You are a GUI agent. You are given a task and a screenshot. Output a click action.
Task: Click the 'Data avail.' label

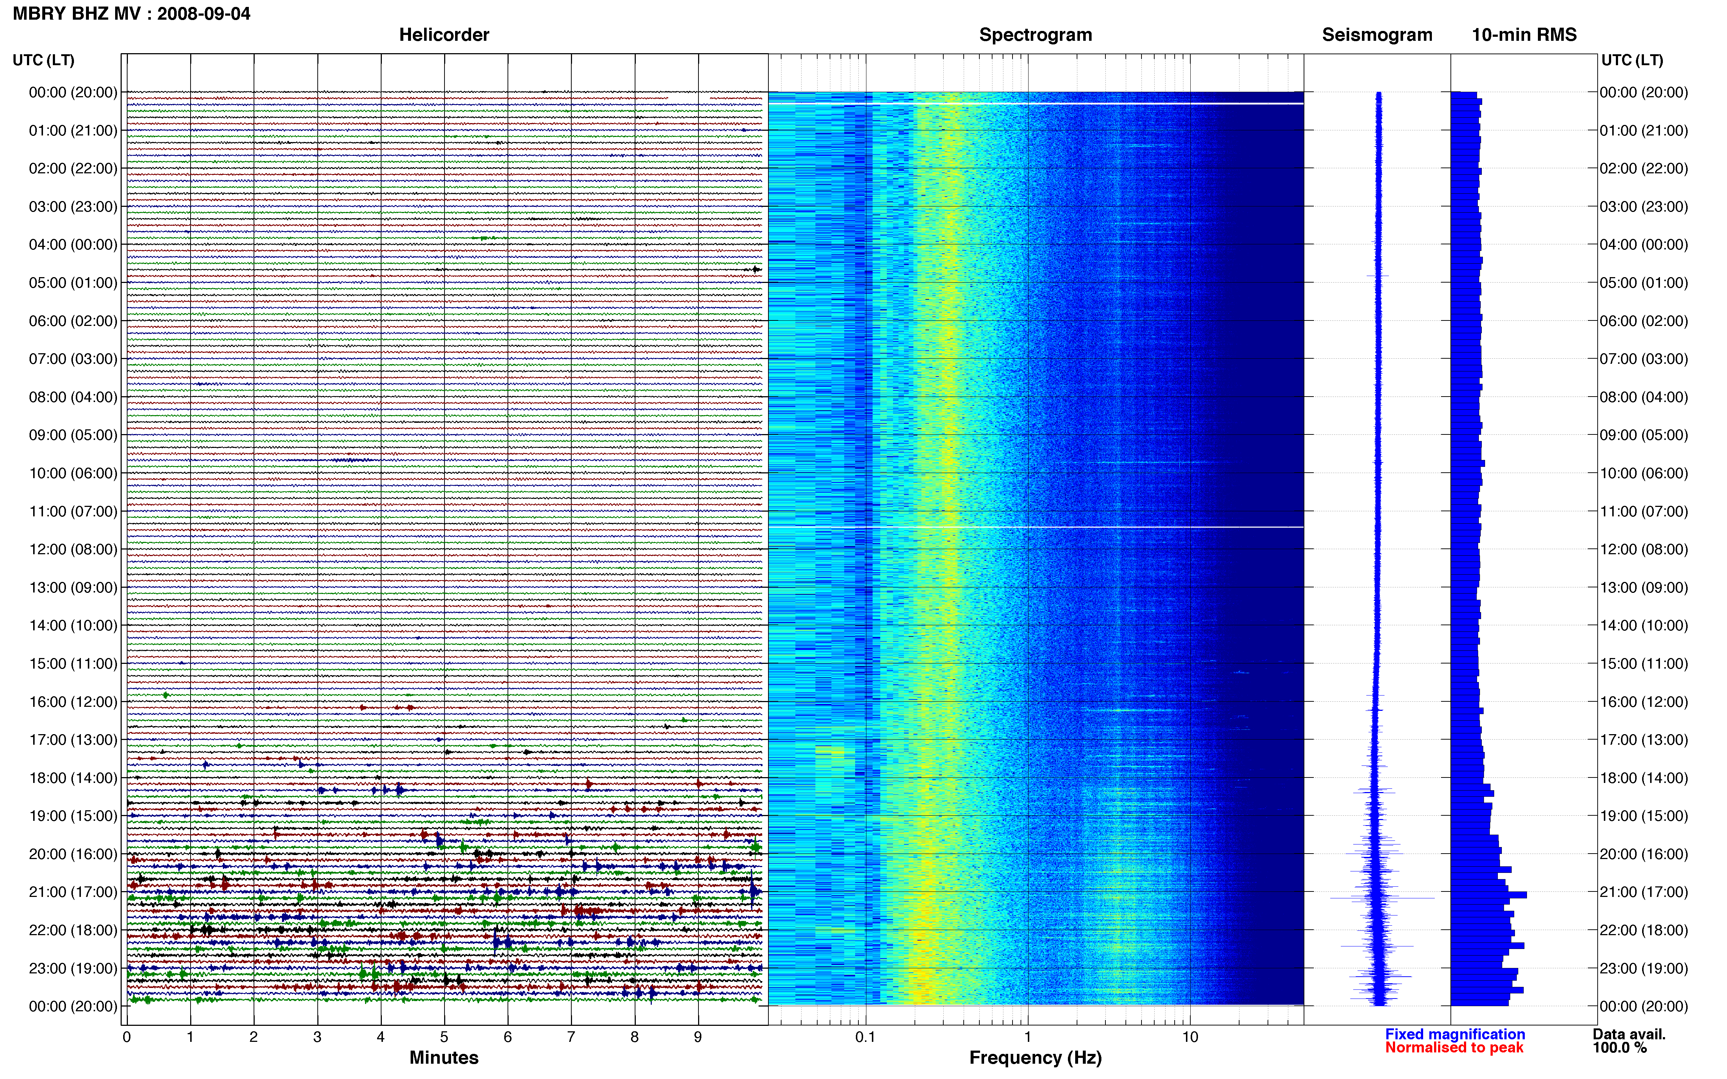[1629, 1034]
